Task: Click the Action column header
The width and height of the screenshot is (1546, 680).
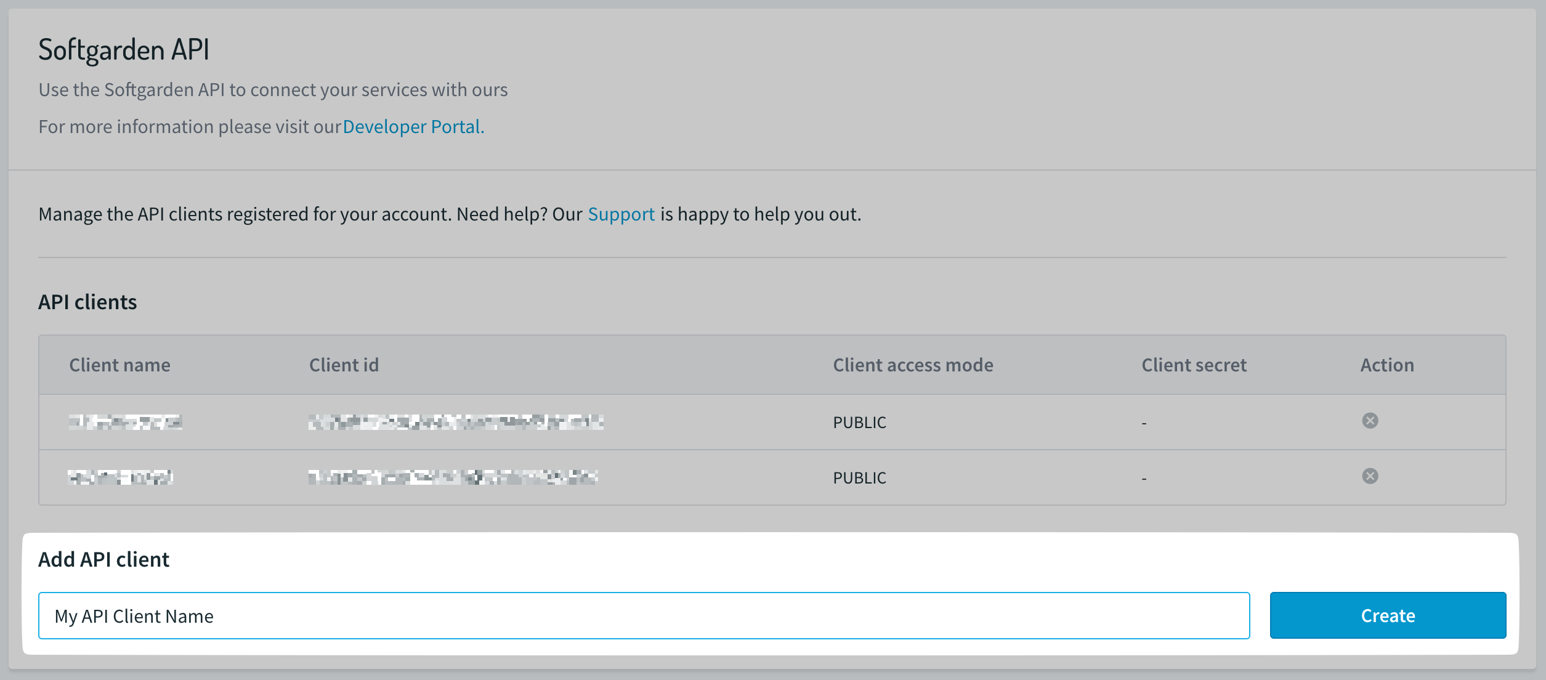Action: pyautogui.click(x=1386, y=365)
